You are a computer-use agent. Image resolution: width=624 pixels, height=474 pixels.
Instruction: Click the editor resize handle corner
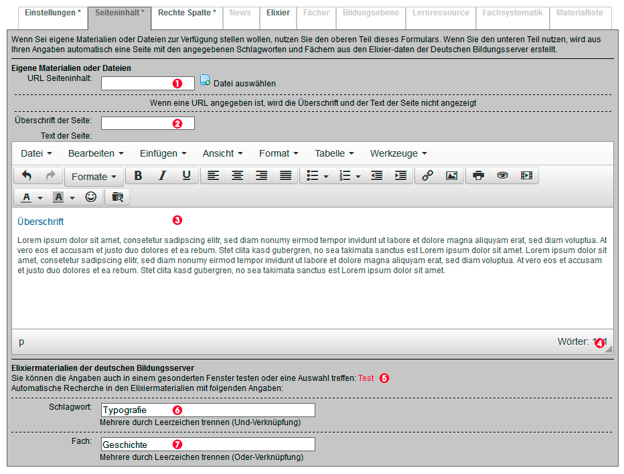[609, 349]
